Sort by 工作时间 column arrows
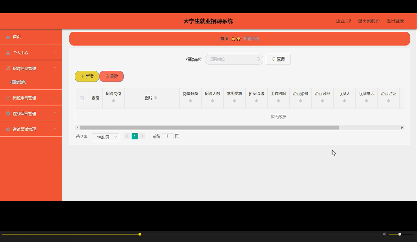Image resolution: width=417 pixels, height=242 pixels. coord(278,101)
